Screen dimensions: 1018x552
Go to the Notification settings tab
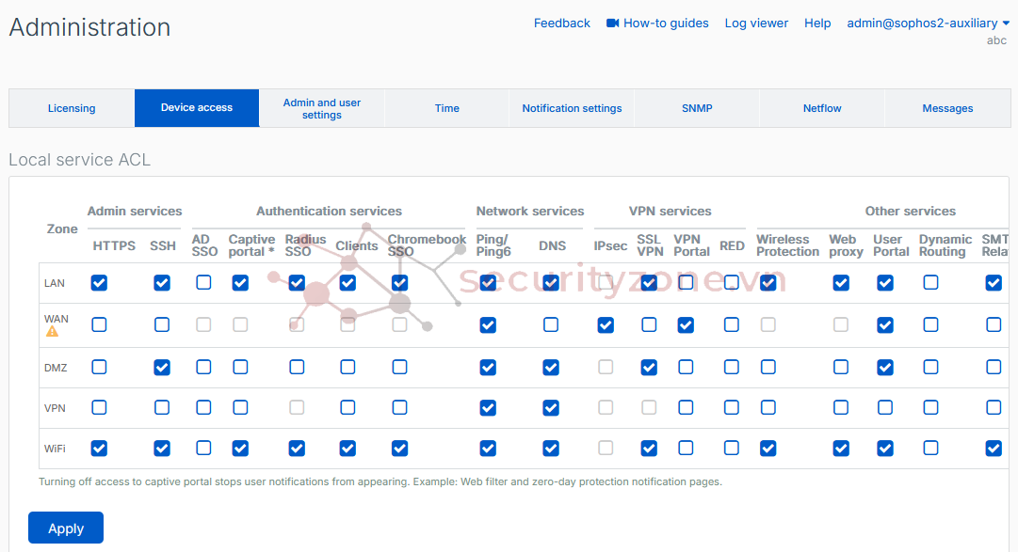coord(572,108)
